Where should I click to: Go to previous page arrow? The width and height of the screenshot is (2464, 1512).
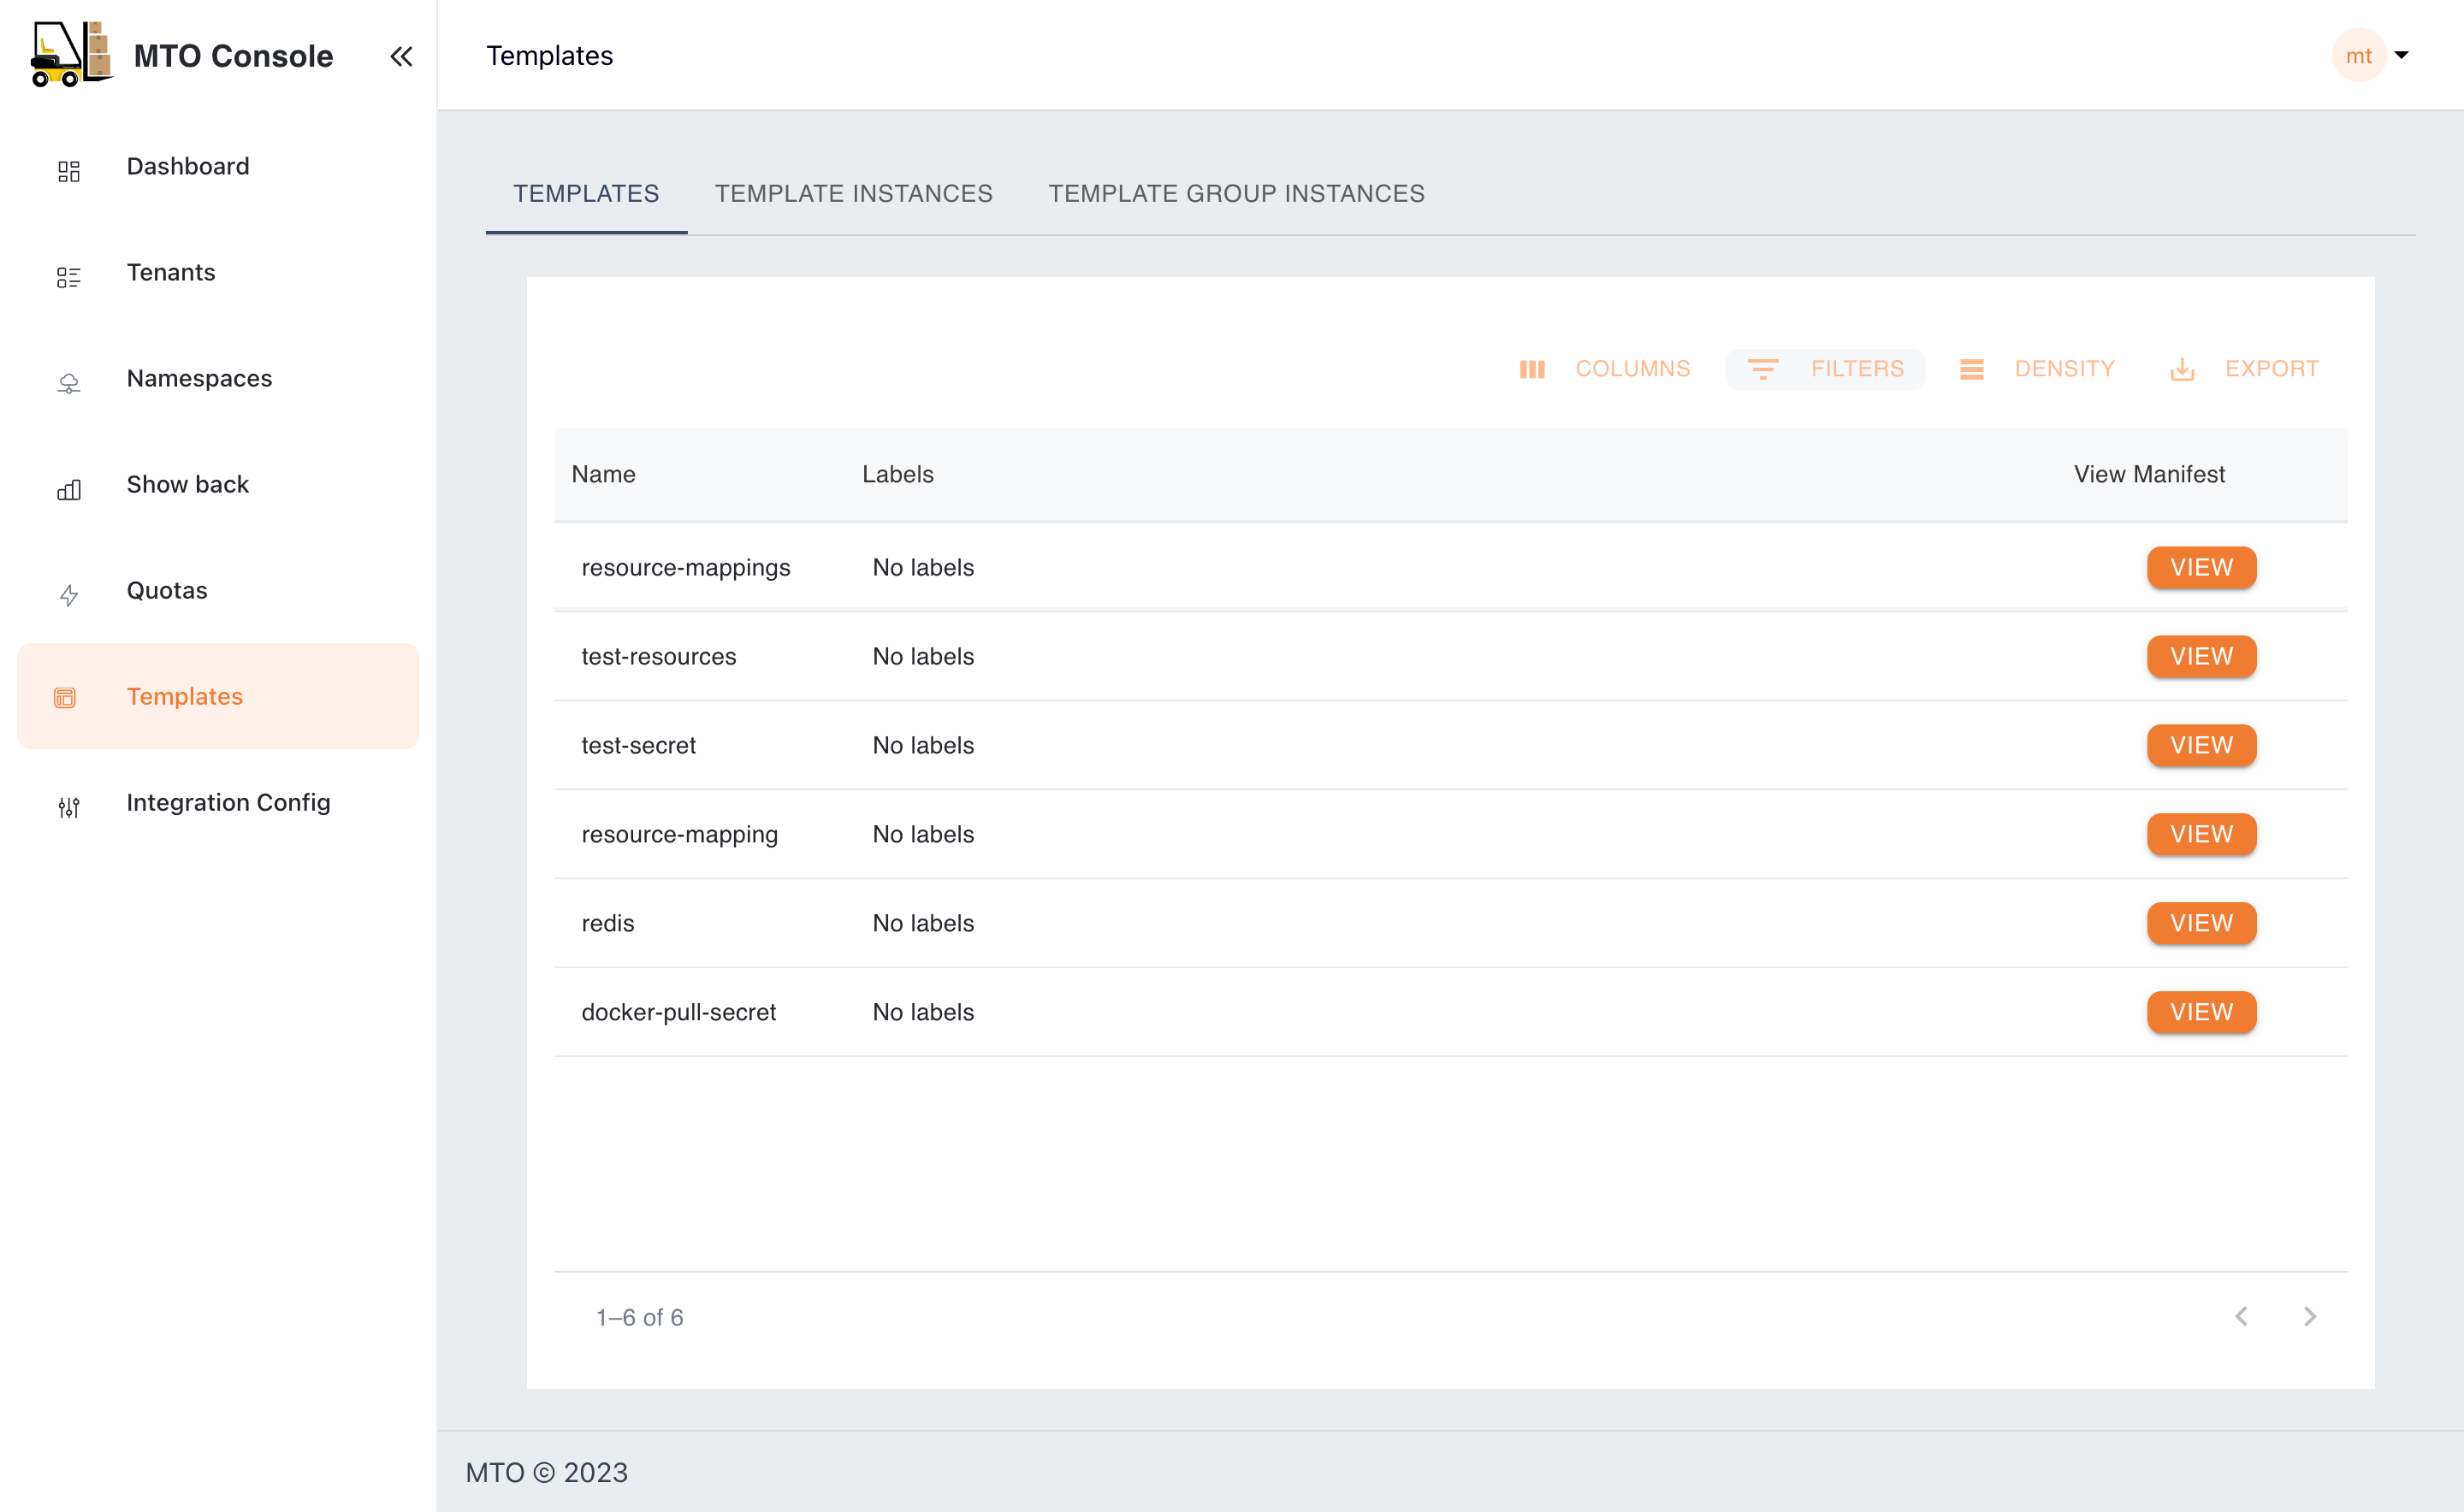coord(2241,1316)
